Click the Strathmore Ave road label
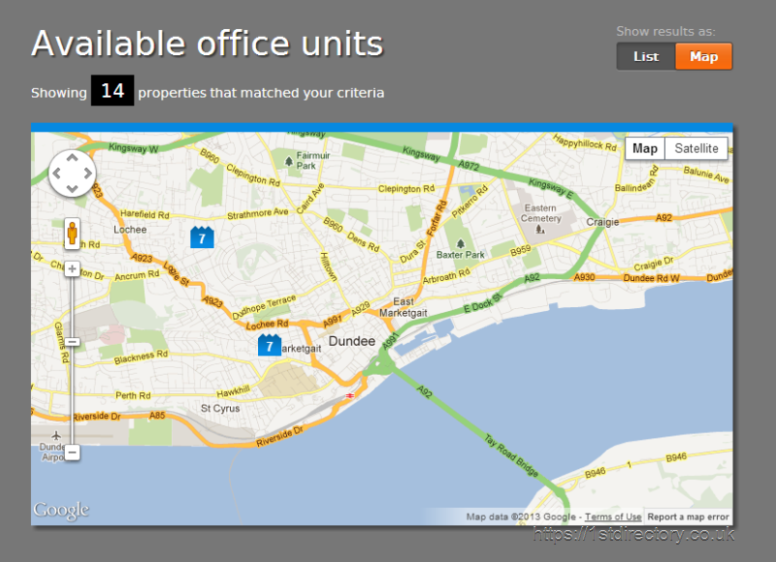Image resolution: width=776 pixels, height=562 pixels. click(x=257, y=213)
